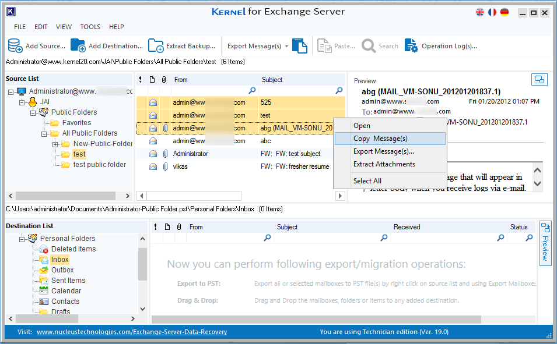Image resolution: width=557 pixels, height=344 pixels.
Task: Select test public folder in source tree
Action: coord(100,165)
